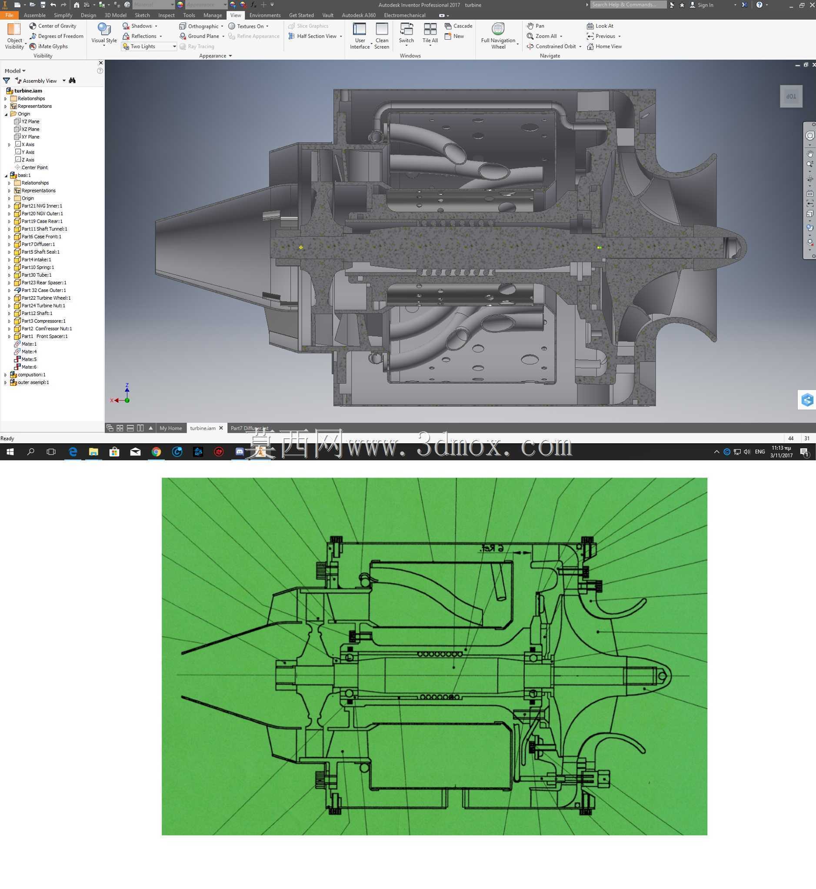The image size is (816, 889).
Task: Enable Center of Gravity display
Action: [x=53, y=26]
